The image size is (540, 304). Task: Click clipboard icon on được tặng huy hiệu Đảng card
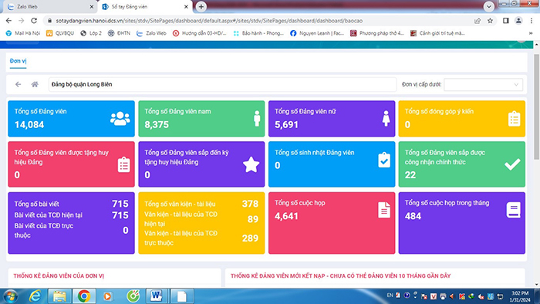[123, 164]
